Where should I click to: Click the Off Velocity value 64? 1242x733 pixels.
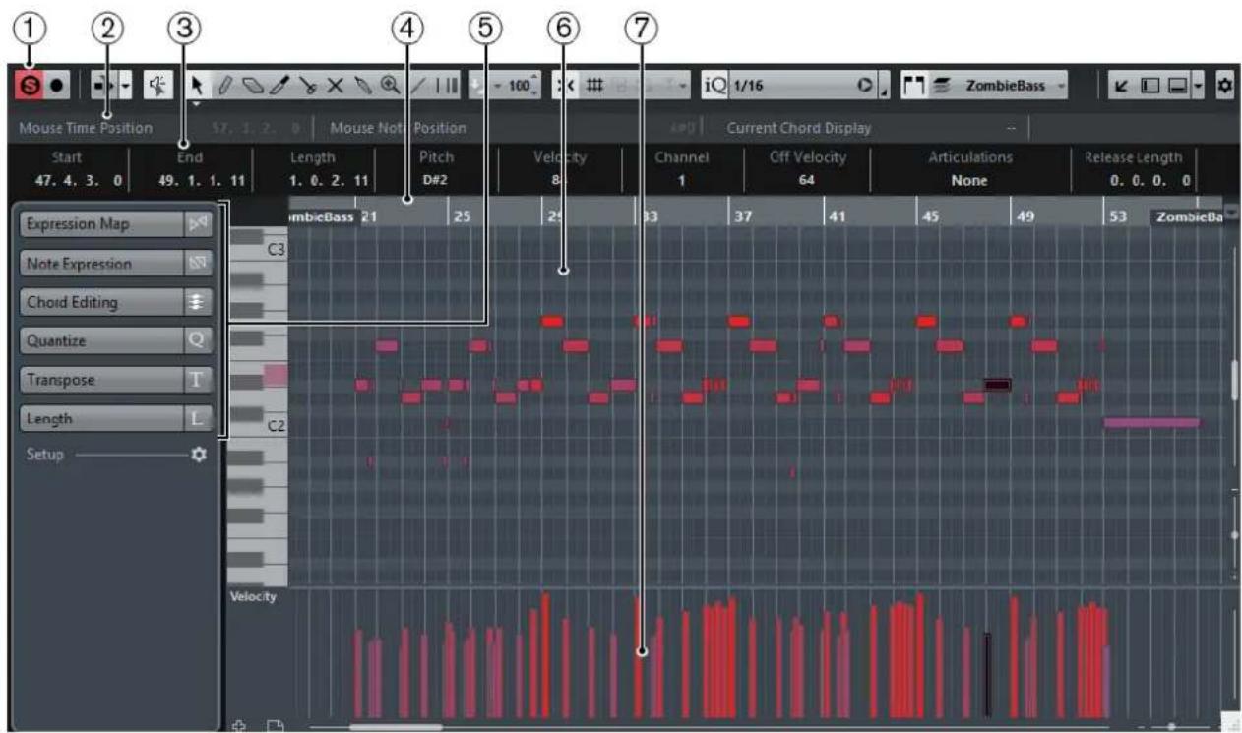point(805,181)
